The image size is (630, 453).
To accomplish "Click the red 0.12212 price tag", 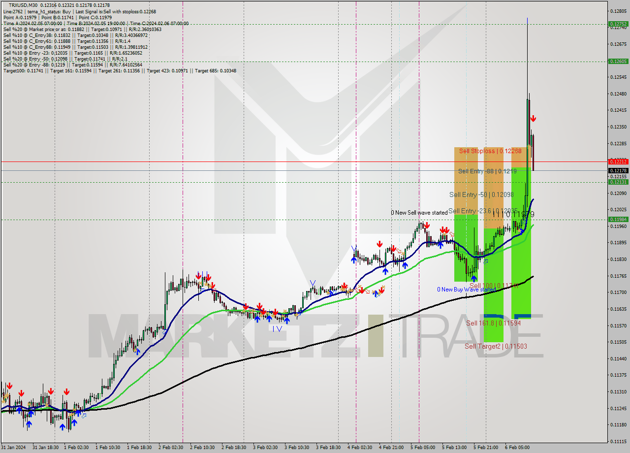I will (618, 162).
